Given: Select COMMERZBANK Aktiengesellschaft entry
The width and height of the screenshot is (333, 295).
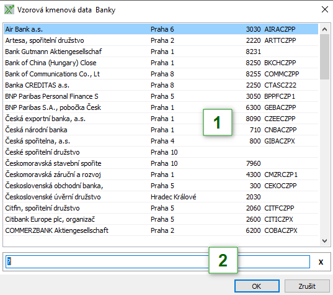Looking at the screenshot, I should pos(161,230).
